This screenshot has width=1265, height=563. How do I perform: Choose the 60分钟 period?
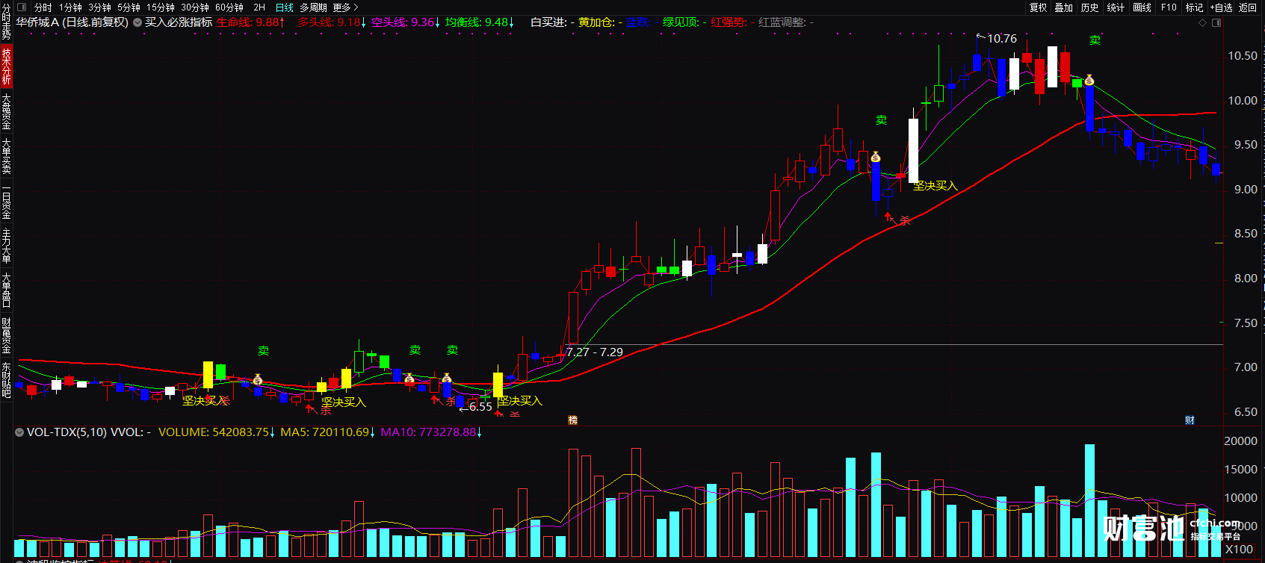pos(229,7)
